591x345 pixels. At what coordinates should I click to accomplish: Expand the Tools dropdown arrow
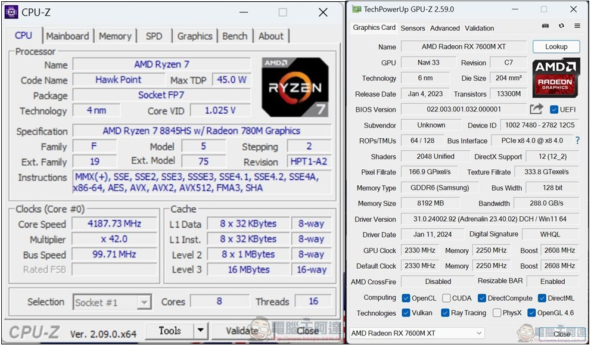coord(201,331)
